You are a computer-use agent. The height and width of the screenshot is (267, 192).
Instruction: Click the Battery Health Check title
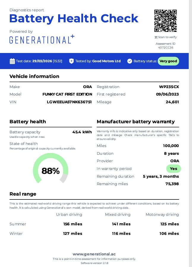click(74, 18)
